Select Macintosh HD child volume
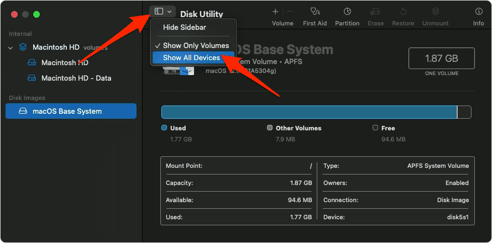 64,63
